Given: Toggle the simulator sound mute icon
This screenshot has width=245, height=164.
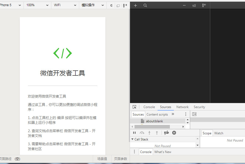Looking at the screenshot, I should tap(111, 5).
